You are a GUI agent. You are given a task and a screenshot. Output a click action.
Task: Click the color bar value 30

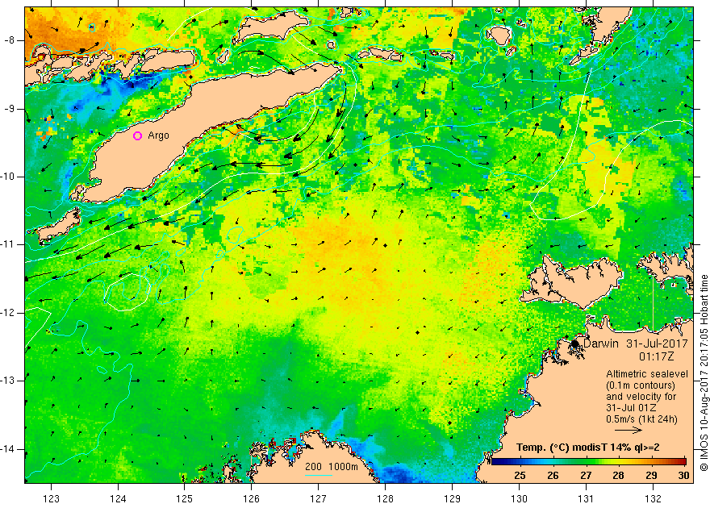[x=683, y=475]
